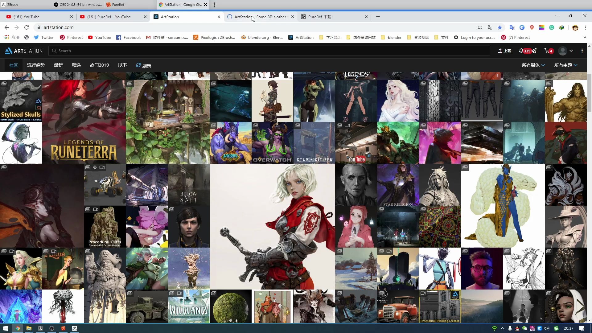Click the 上载 upload button

504,51
